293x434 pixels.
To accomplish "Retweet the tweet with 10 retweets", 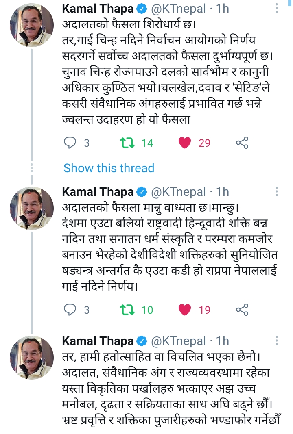I will point(128,310).
